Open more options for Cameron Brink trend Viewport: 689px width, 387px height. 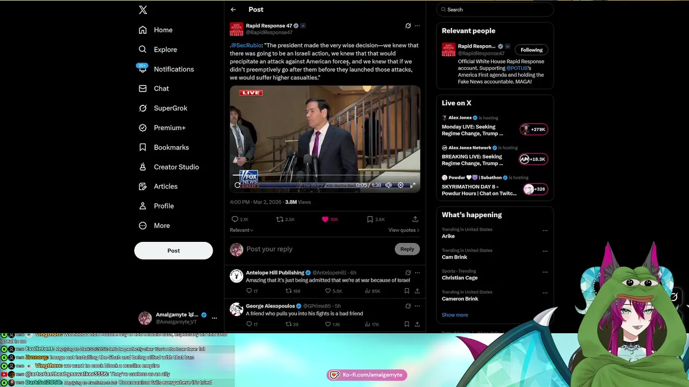coord(545,293)
